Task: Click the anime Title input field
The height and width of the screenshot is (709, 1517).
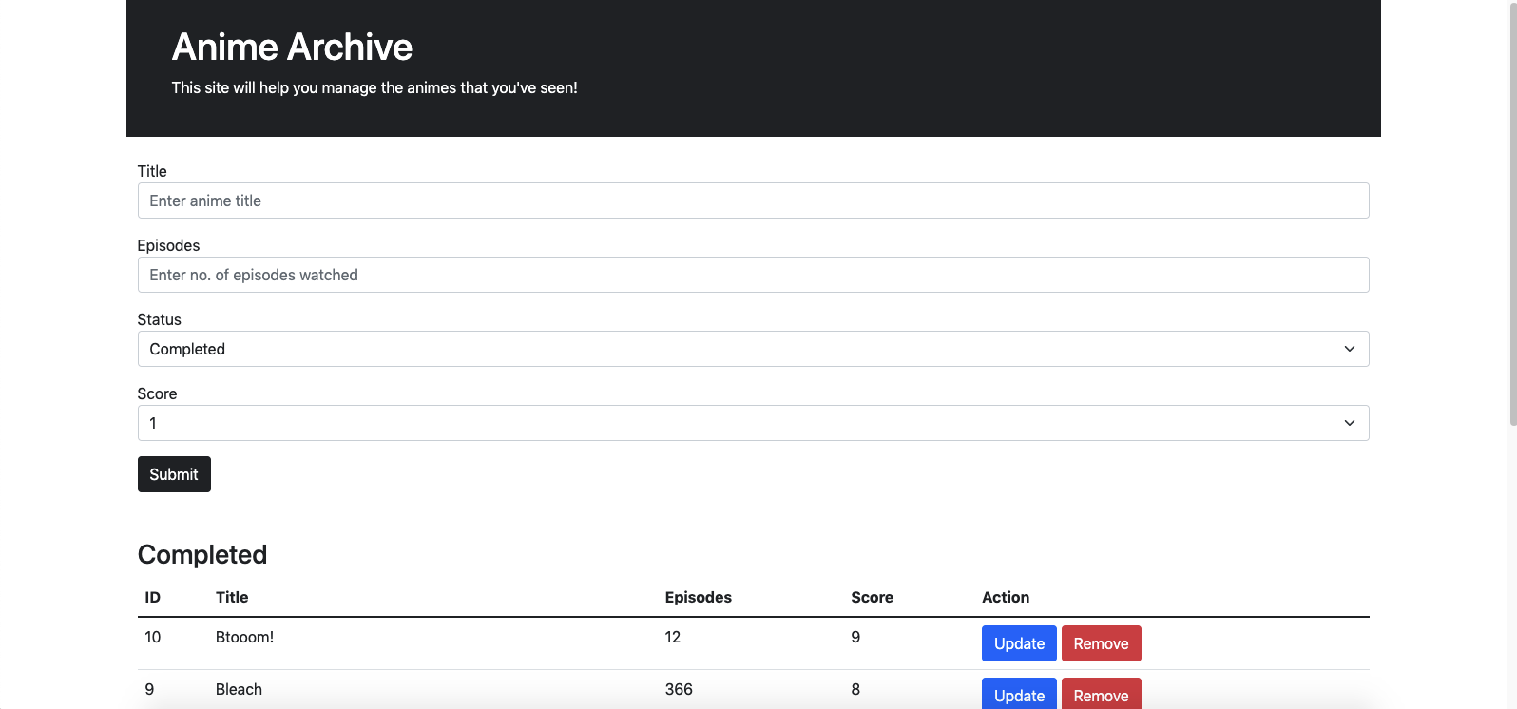Action: (753, 201)
